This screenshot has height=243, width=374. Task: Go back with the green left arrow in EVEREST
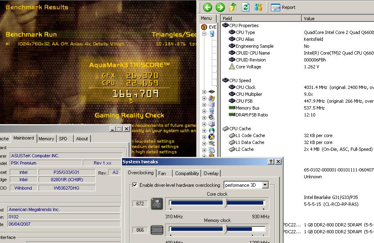click(208, 7)
